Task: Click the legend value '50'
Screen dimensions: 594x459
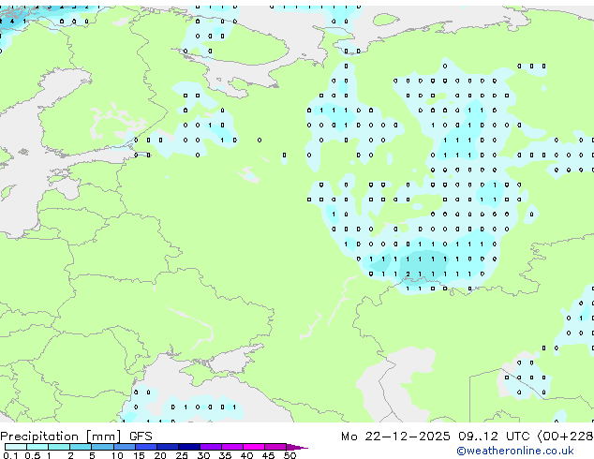Action: click(290, 455)
